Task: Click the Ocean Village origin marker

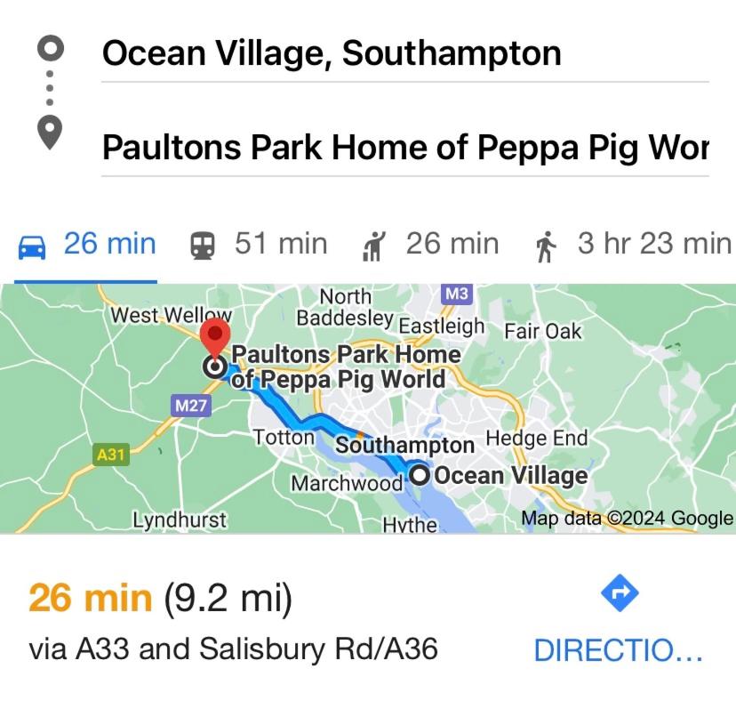Action: coord(420,475)
